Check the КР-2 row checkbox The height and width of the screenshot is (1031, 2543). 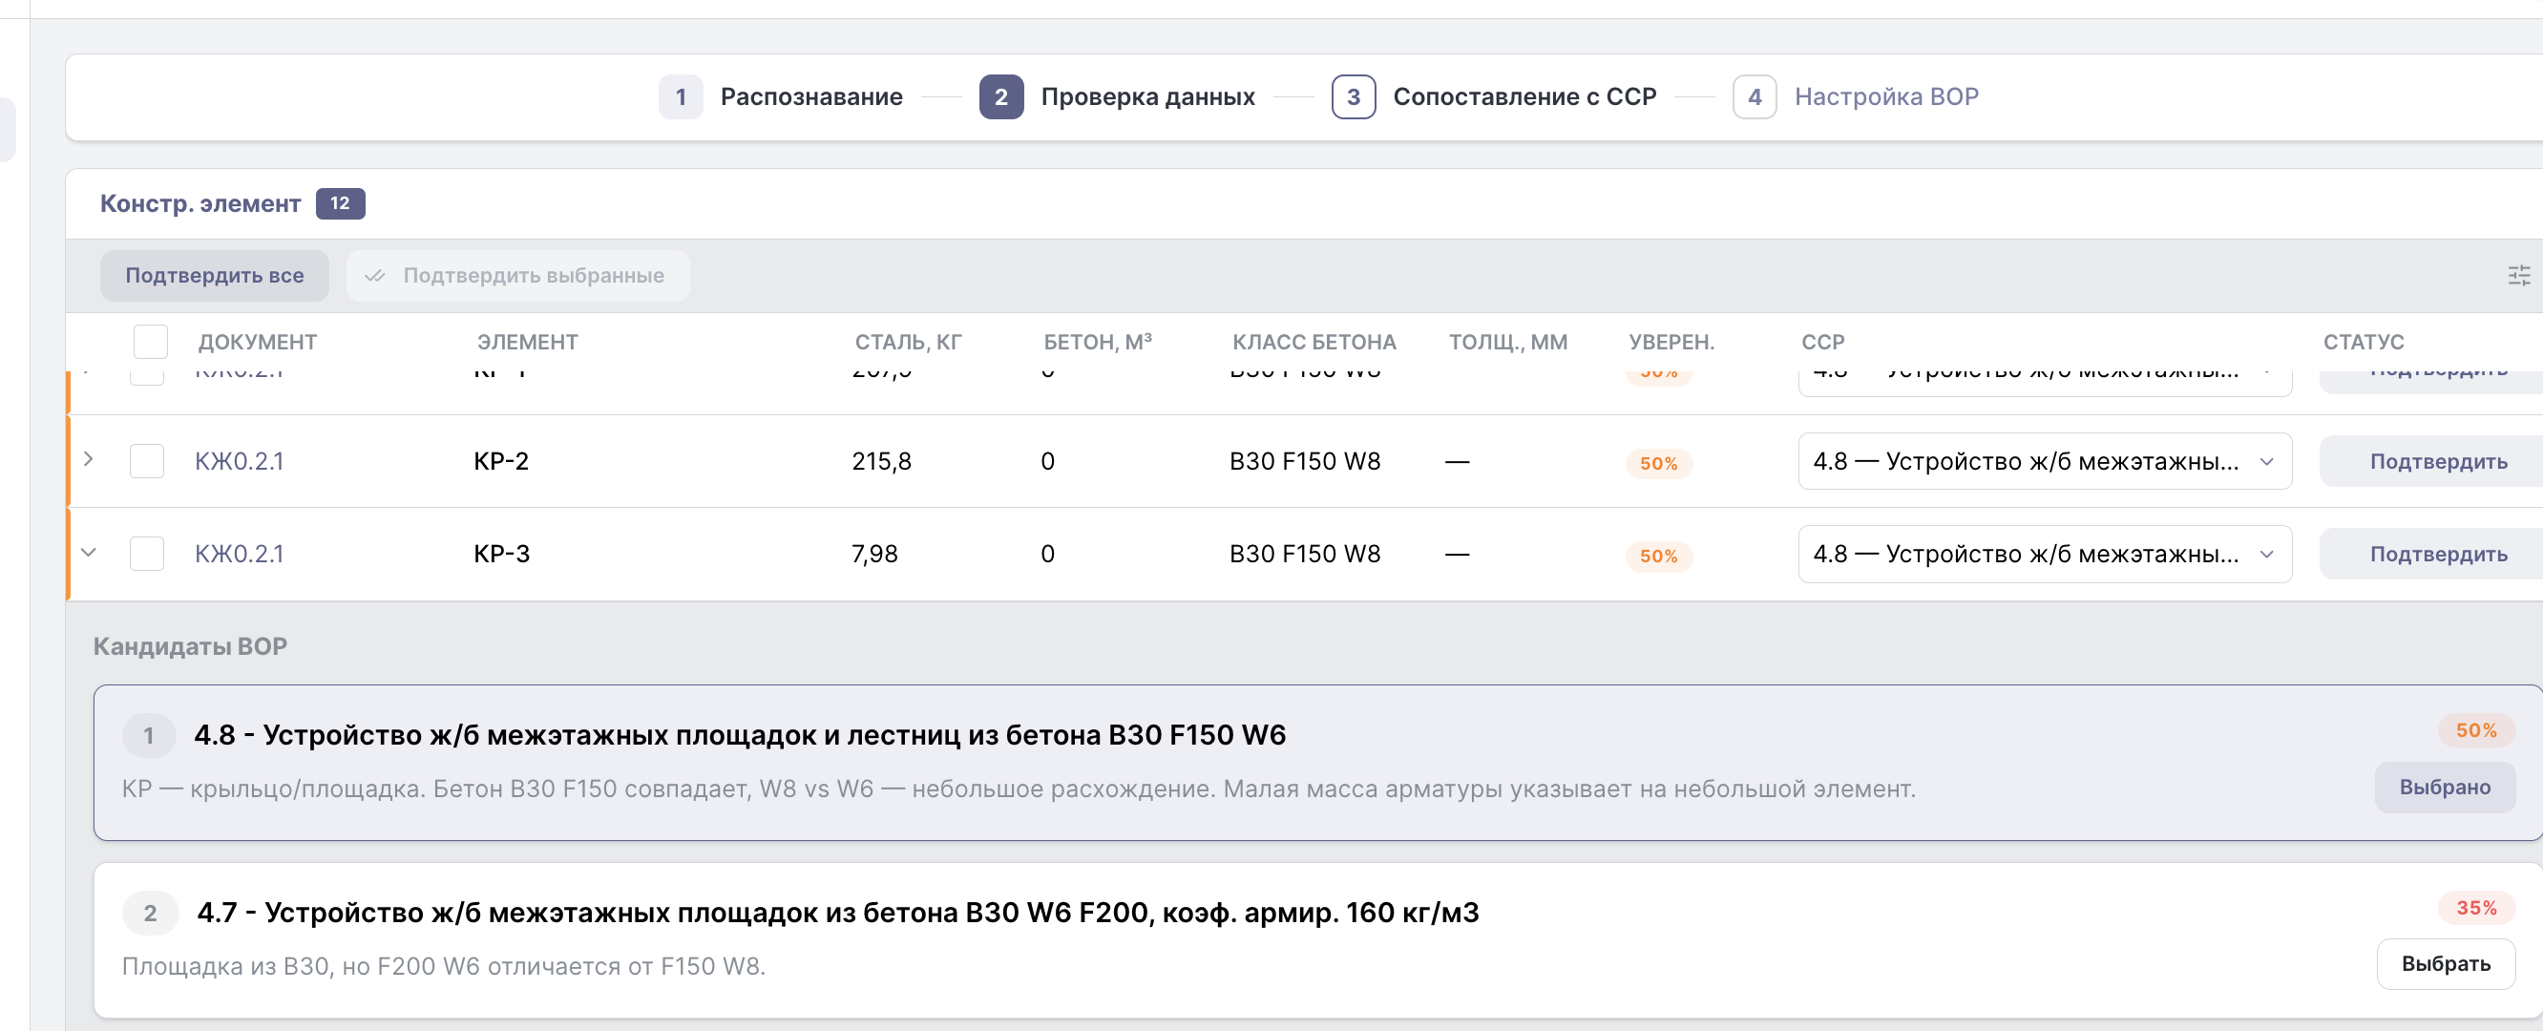pos(147,461)
